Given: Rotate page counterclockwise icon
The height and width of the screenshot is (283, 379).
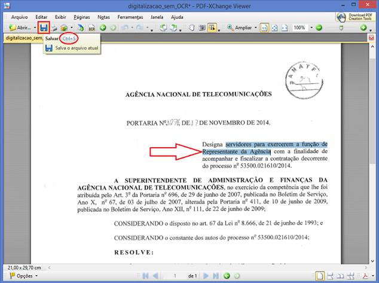Looking at the screenshot, I should (x=163, y=28).
